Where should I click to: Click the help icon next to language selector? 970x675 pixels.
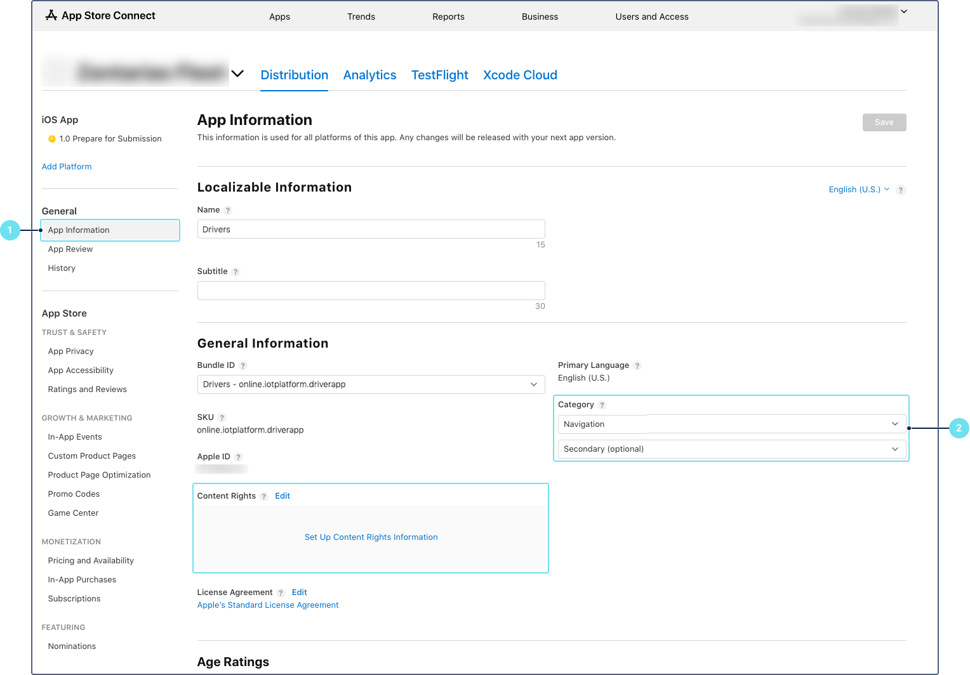(x=900, y=190)
